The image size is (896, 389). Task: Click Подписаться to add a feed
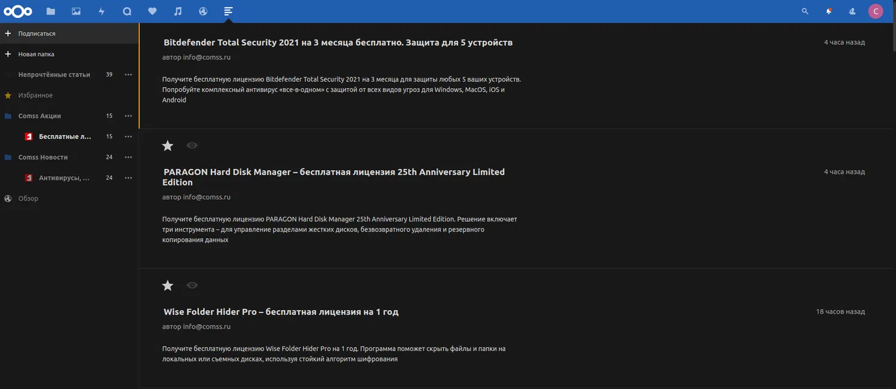tap(36, 34)
